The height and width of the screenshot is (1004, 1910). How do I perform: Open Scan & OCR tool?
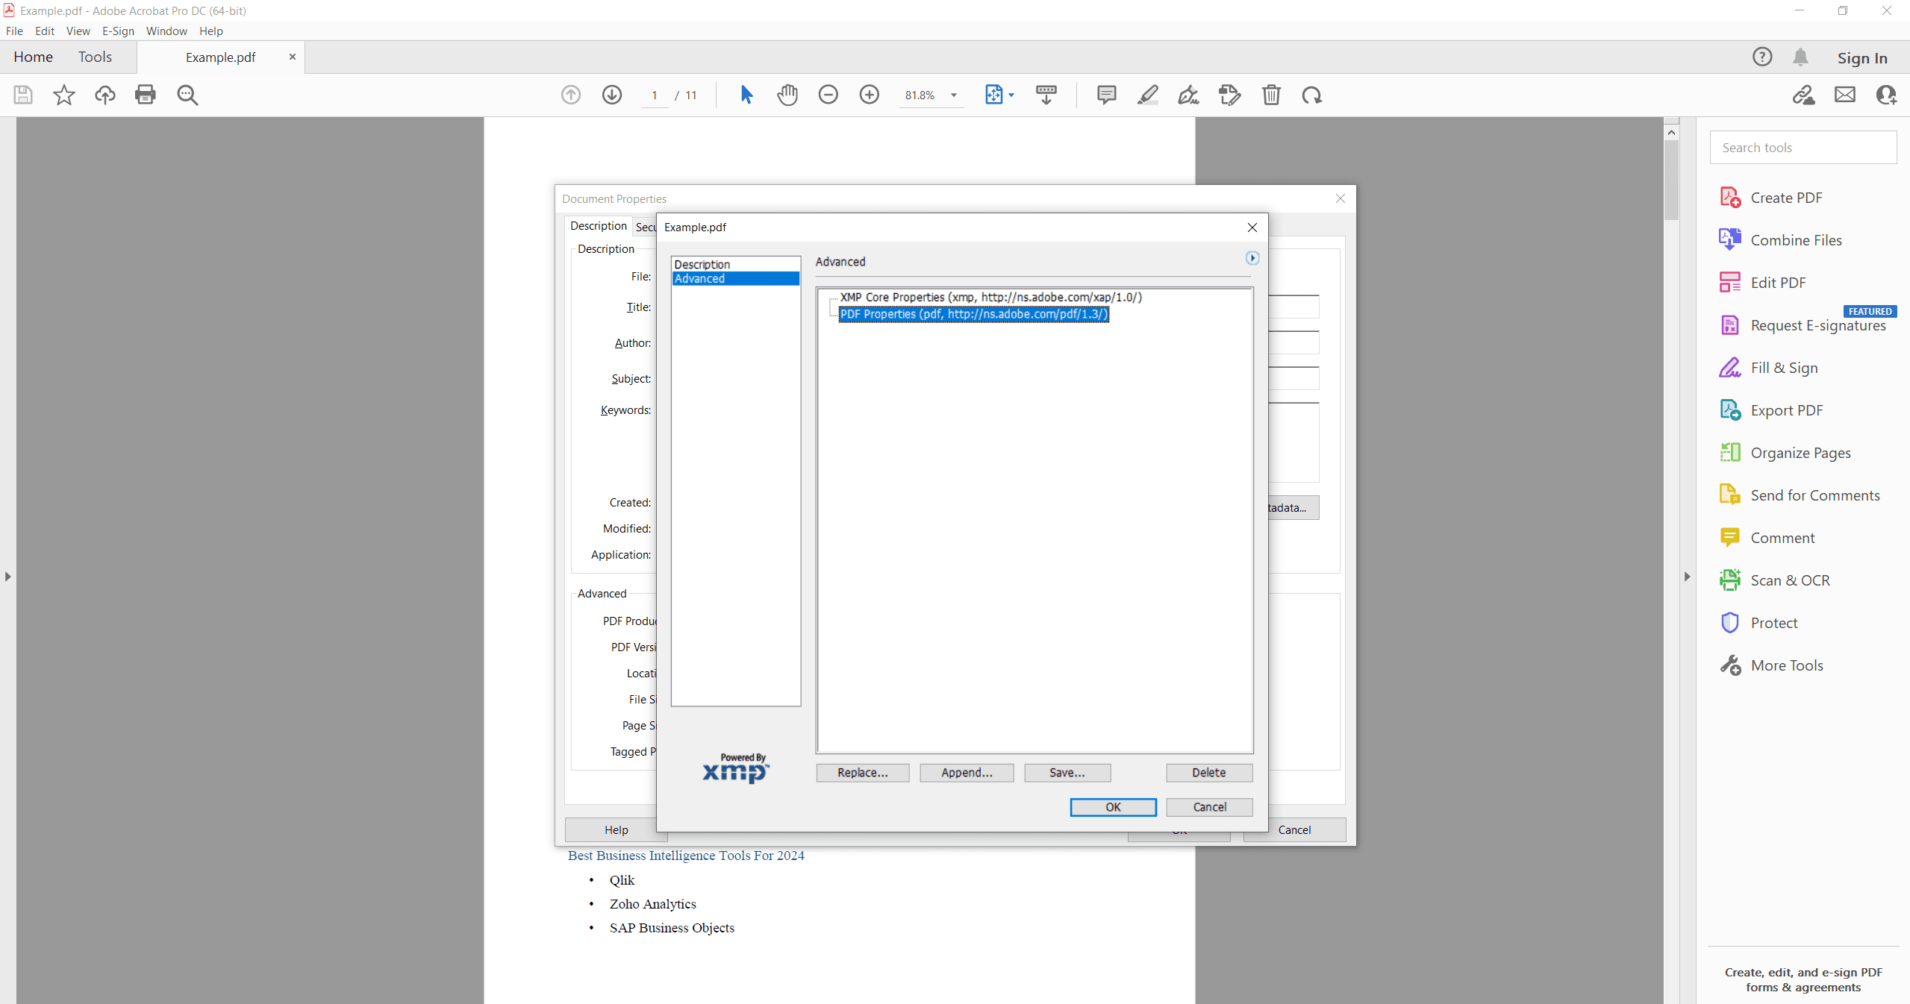1774,580
